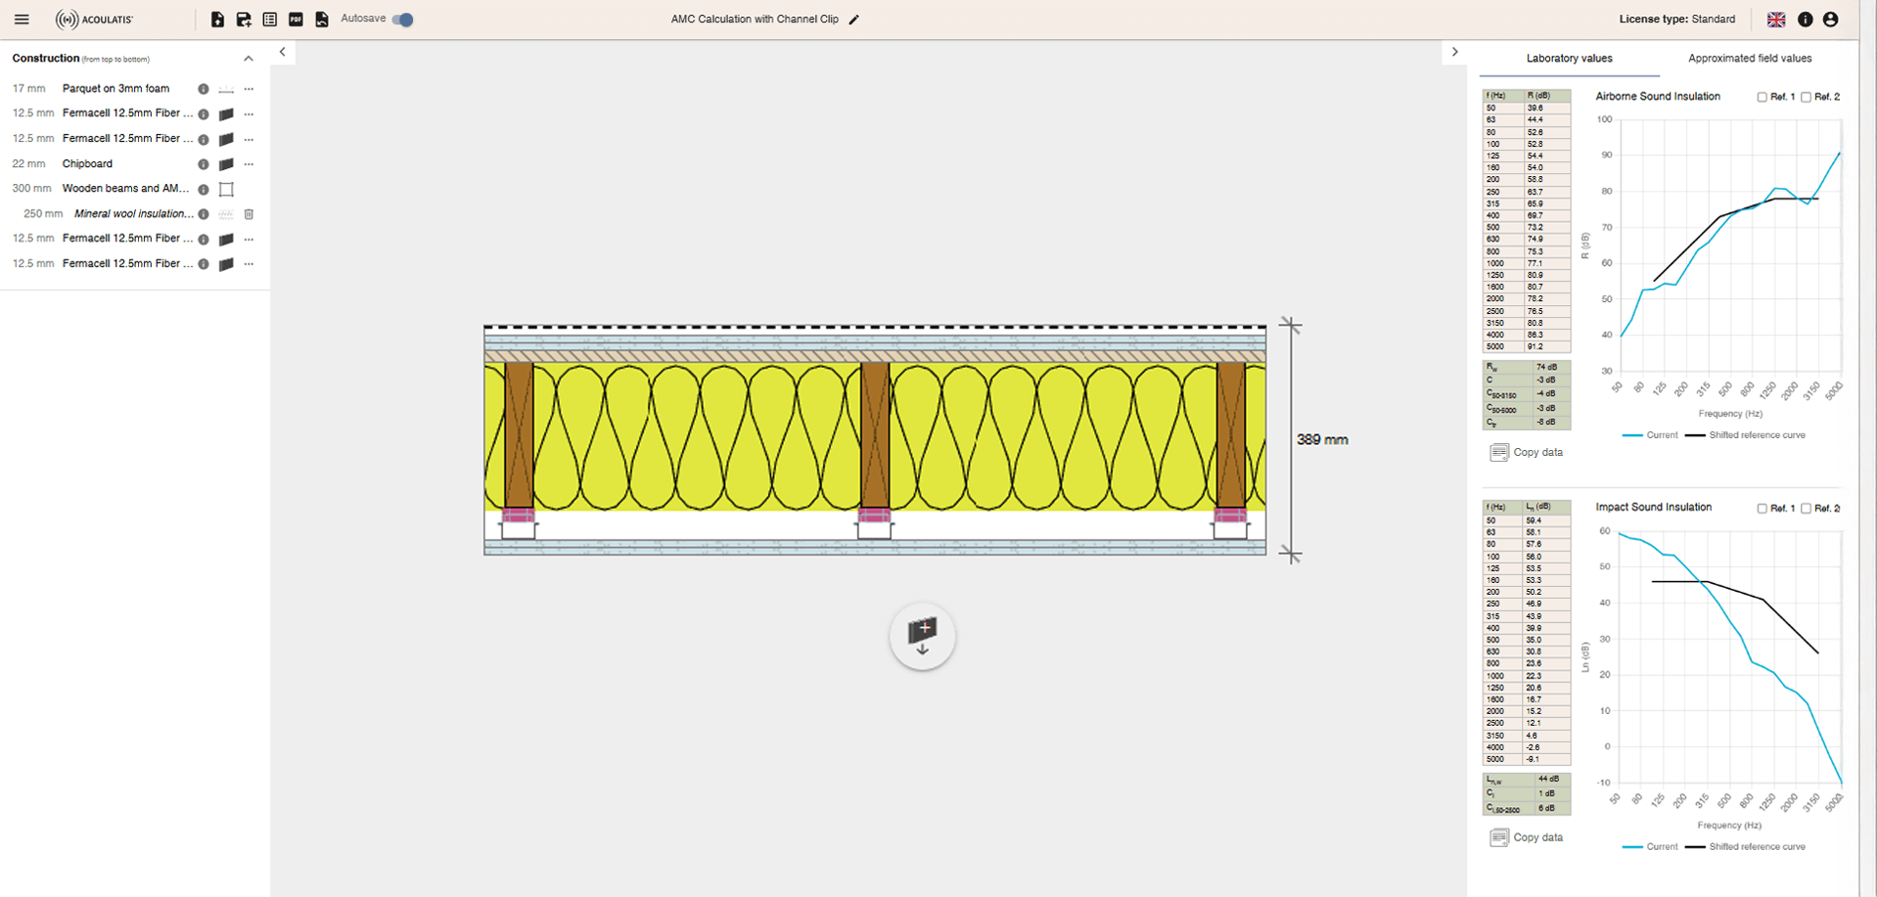Select the Parquet on 3mm foam layer

click(115, 89)
